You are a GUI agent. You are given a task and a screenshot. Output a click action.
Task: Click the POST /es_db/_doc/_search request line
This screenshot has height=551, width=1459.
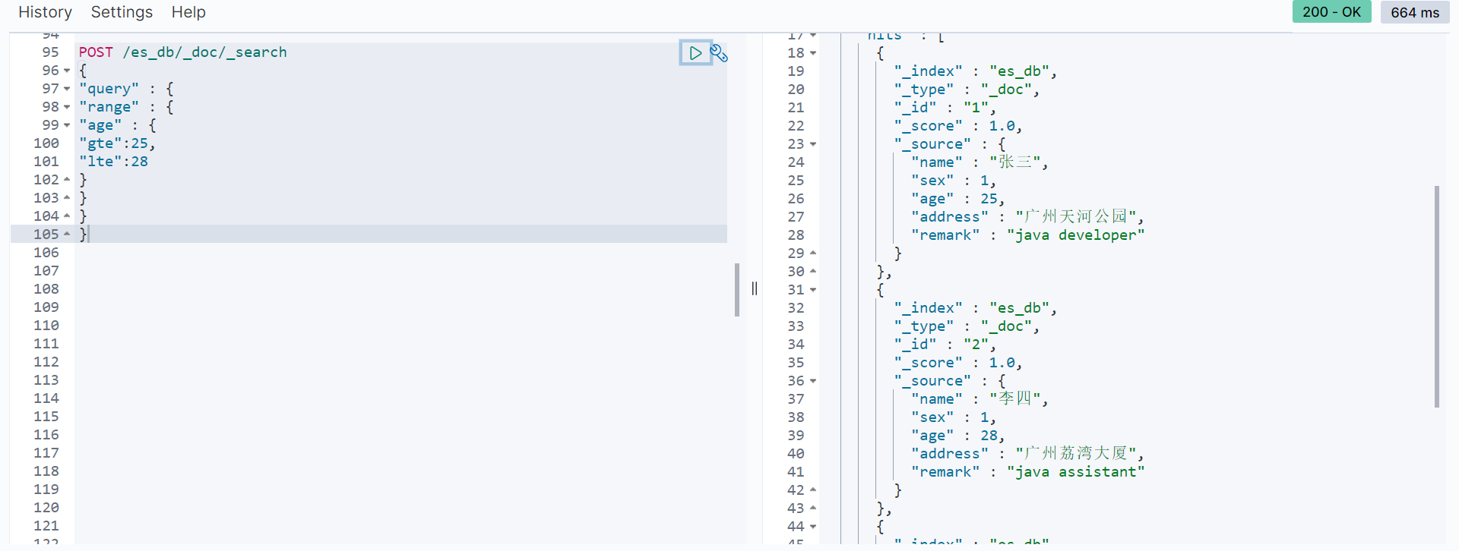tap(183, 52)
